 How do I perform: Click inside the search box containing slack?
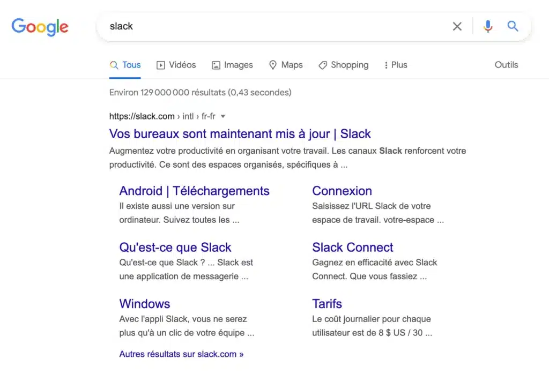click(x=268, y=26)
